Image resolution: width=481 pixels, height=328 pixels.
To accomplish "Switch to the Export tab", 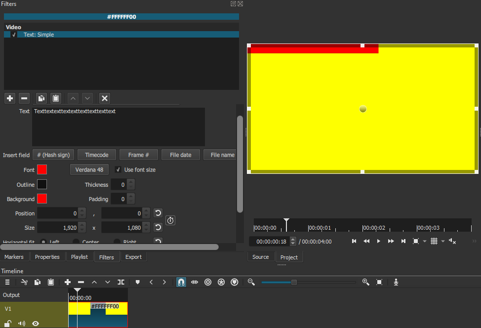I will [133, 257].
